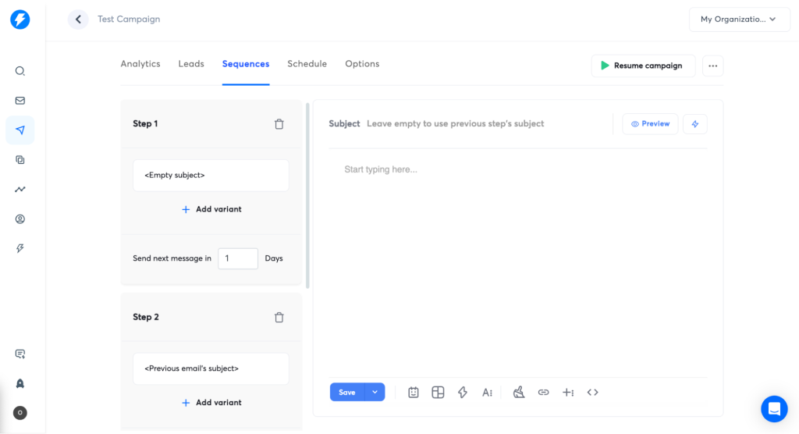
Task: Click Resume campaign button
Action: (643, 66)
